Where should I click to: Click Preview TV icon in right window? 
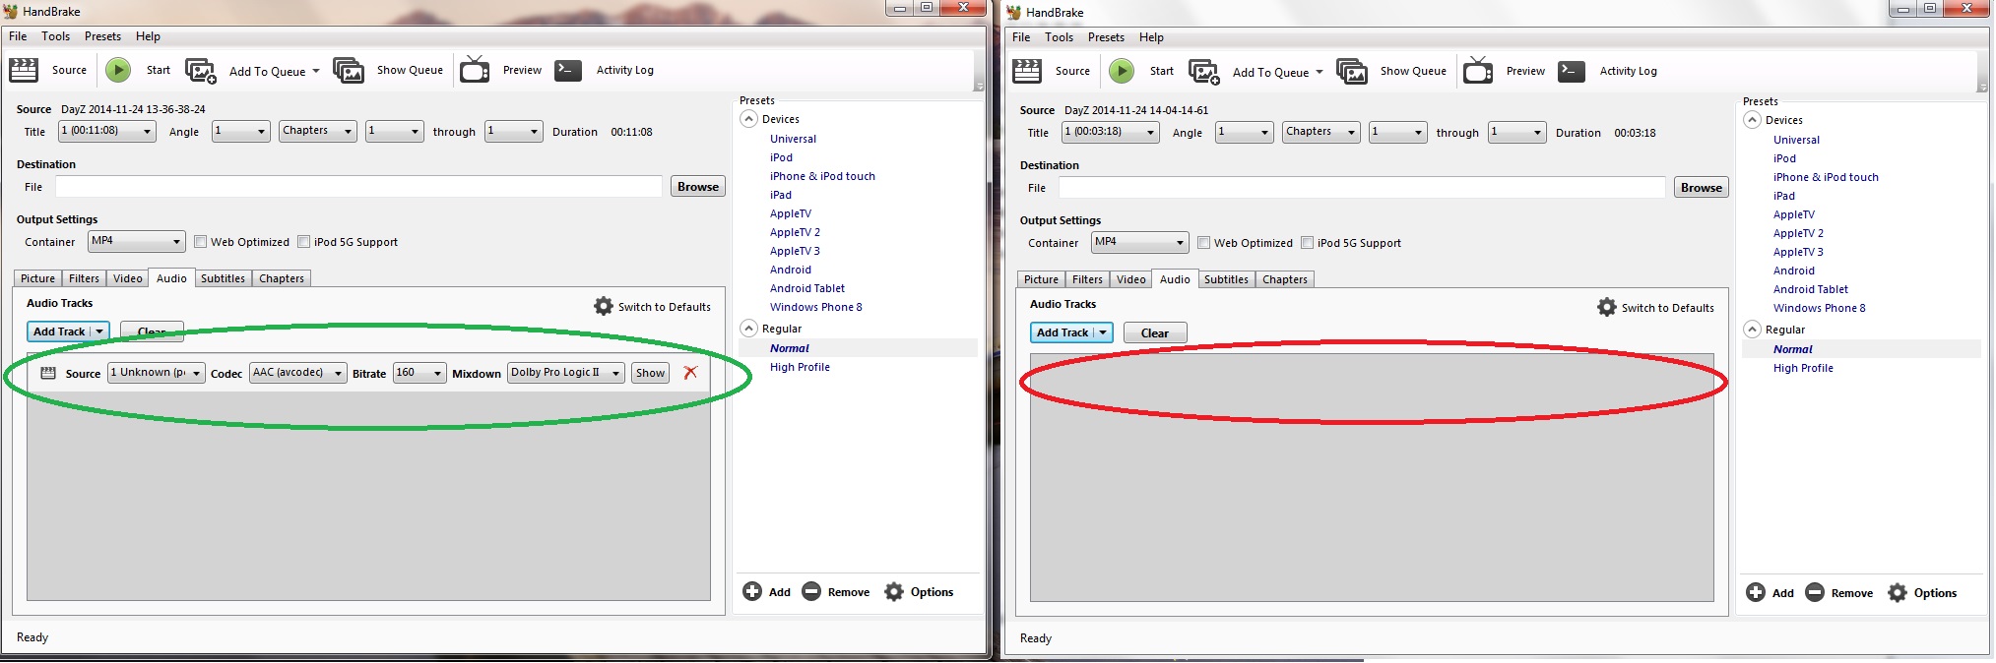pos(1478,71)
